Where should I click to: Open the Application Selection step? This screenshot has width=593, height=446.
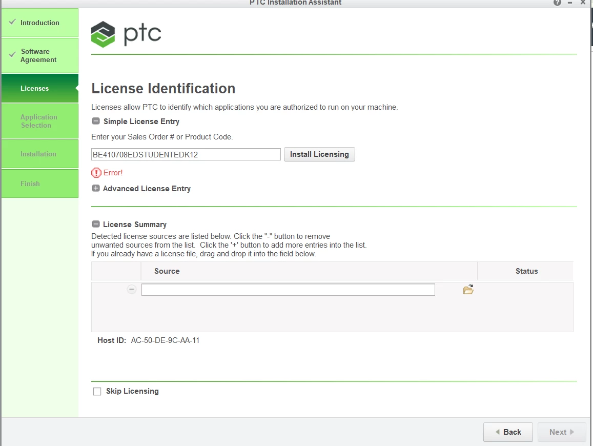coord(39,121)
